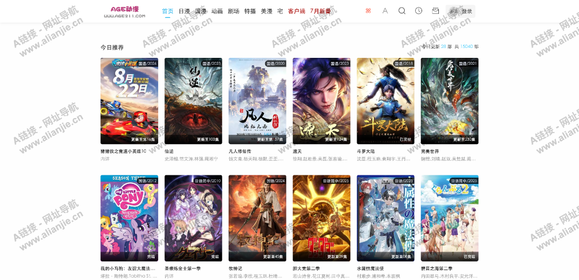Open the search magnifier icon

point(402,11)
